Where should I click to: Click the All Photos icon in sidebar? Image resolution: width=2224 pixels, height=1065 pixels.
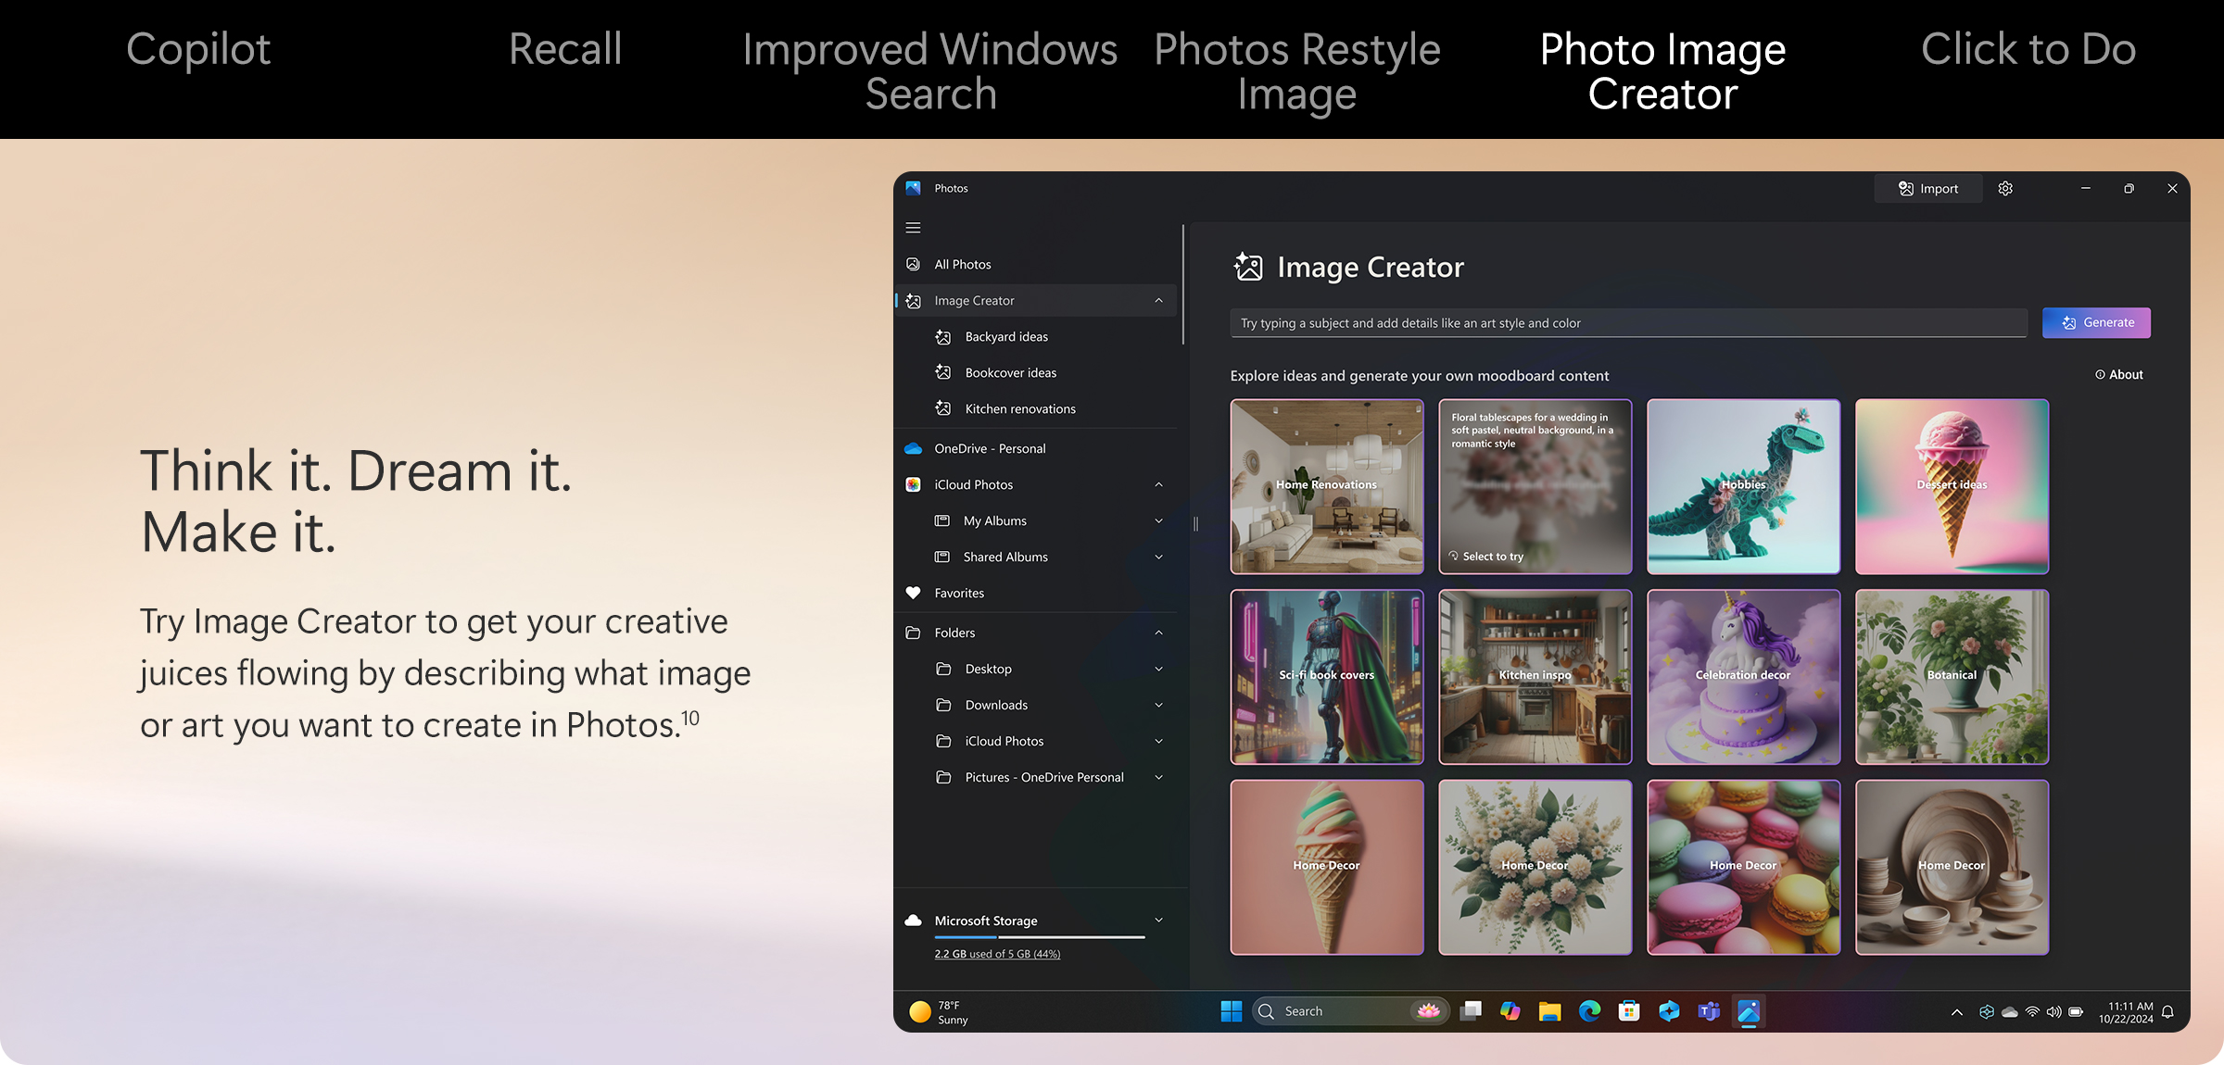[x=913, y=265]
